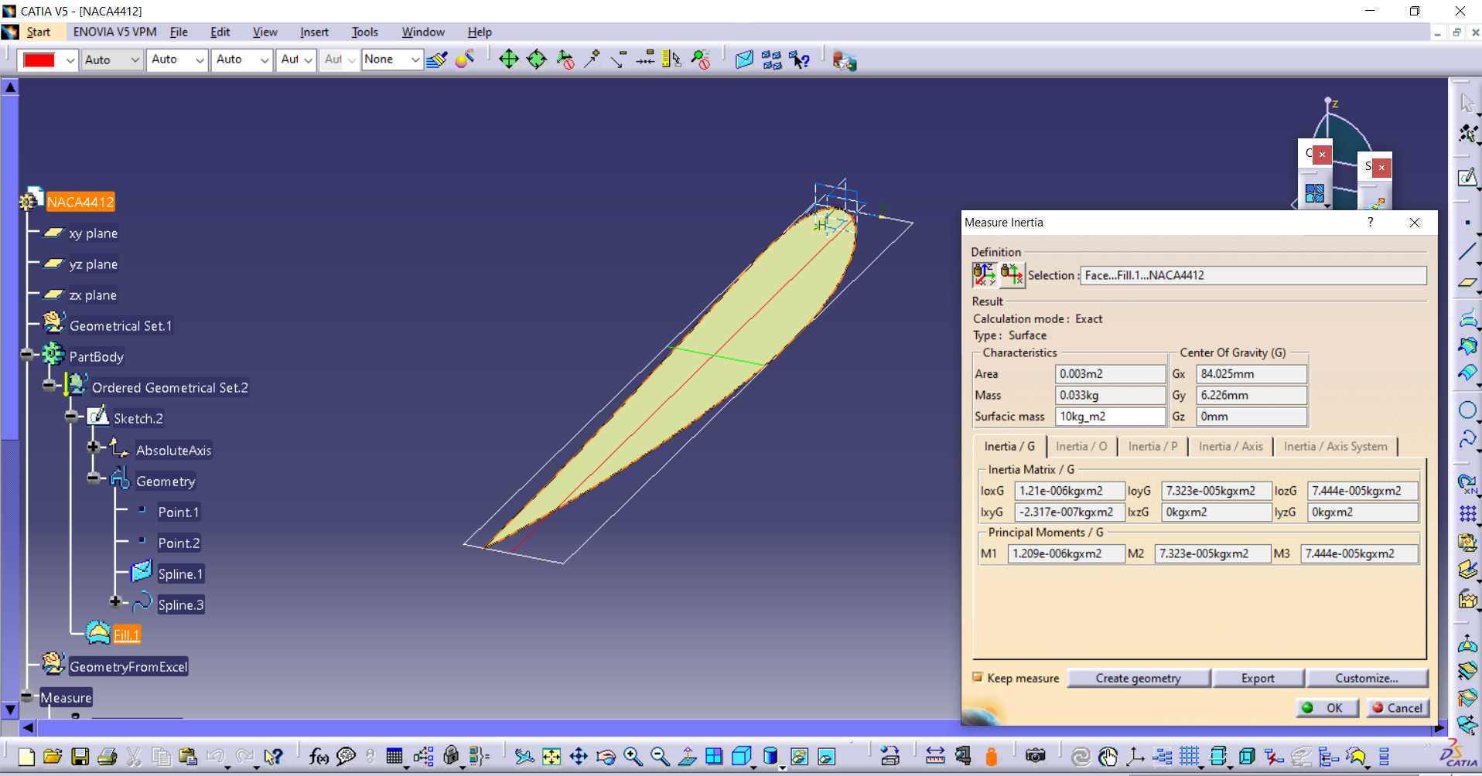Click the green four-arrow move icon

508,60
